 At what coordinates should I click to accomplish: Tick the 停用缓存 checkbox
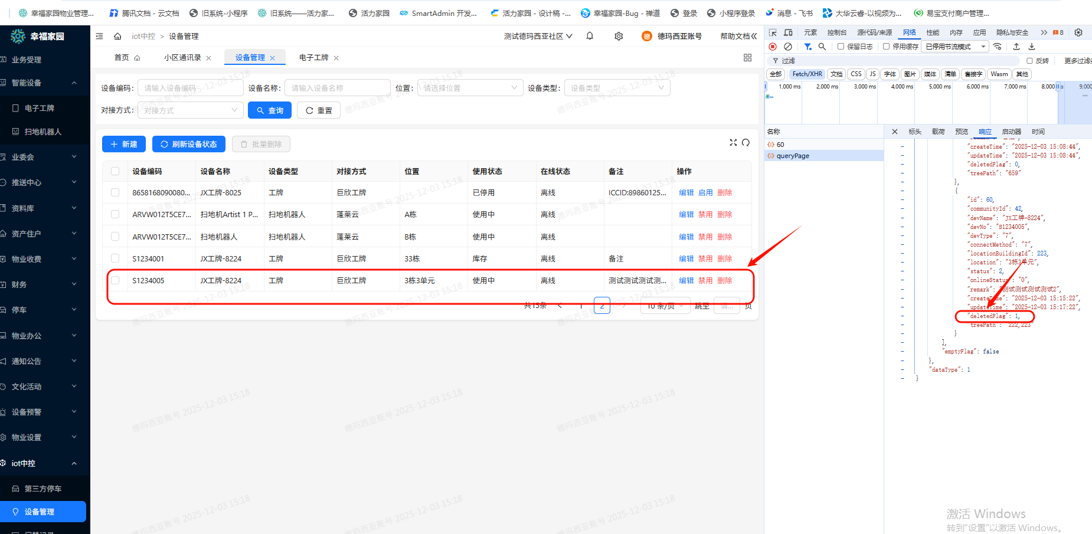click(886, 47)
